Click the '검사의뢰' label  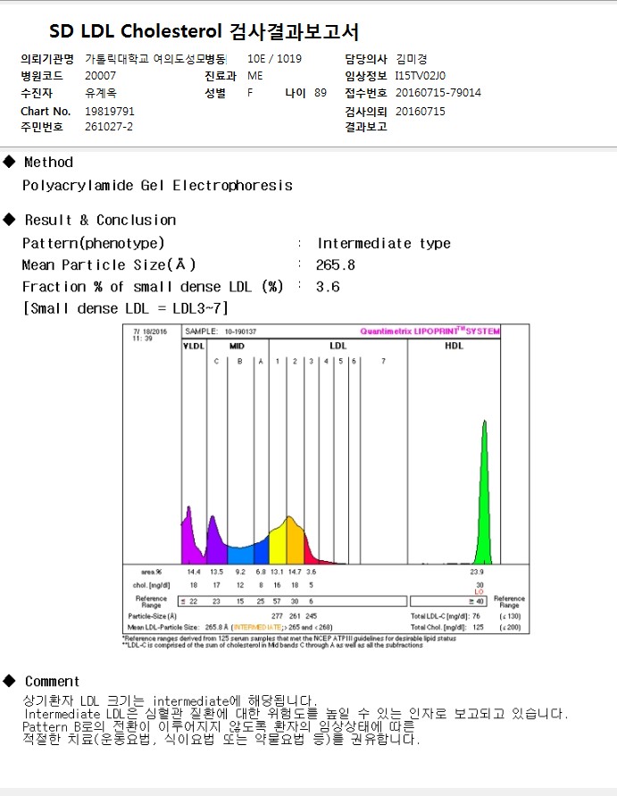366,112
